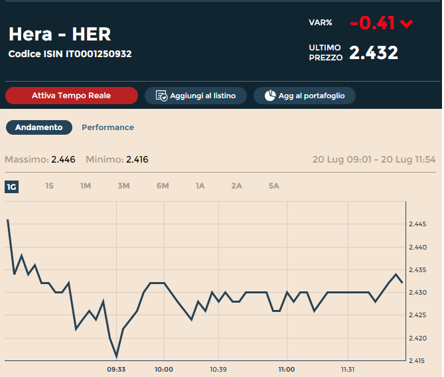444x377 pixels.
Task: Click the 11:31 time axis label
Action: pyautogui.click(x=348, y=369)
